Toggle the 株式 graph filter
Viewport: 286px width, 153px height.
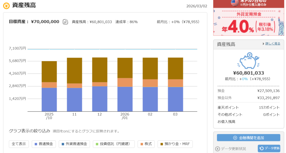tap(146, 144)
